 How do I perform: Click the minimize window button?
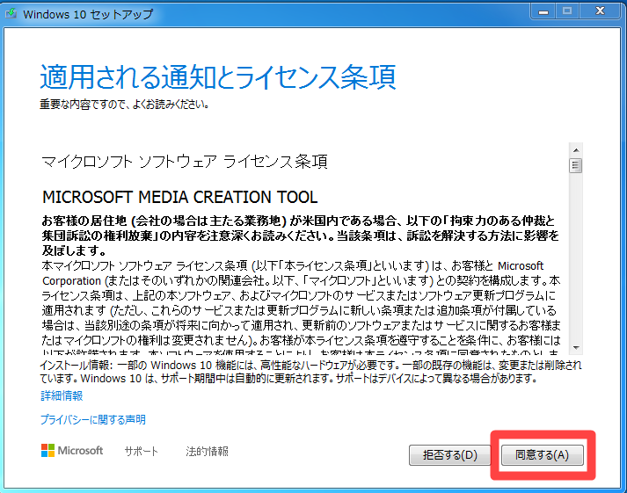pos(543,11)
